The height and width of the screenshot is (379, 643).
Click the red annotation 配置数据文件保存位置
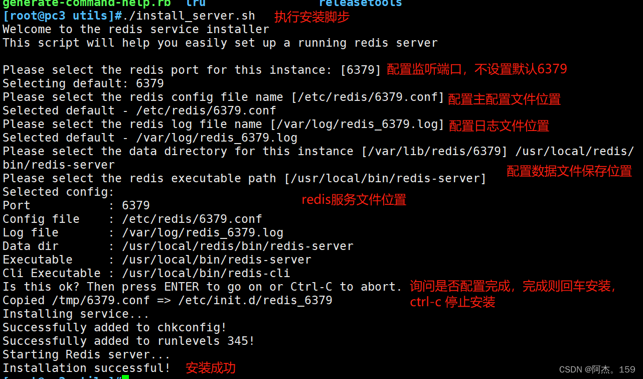click(569, 171)
